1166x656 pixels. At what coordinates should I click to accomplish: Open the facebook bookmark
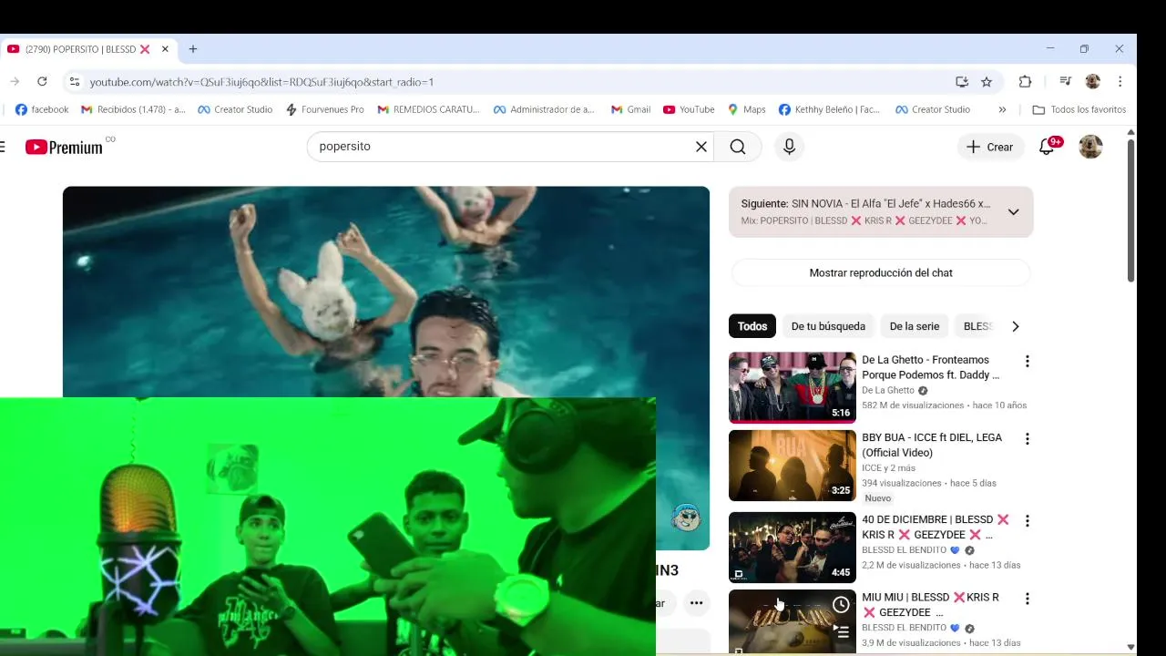[x=42, y=109]
